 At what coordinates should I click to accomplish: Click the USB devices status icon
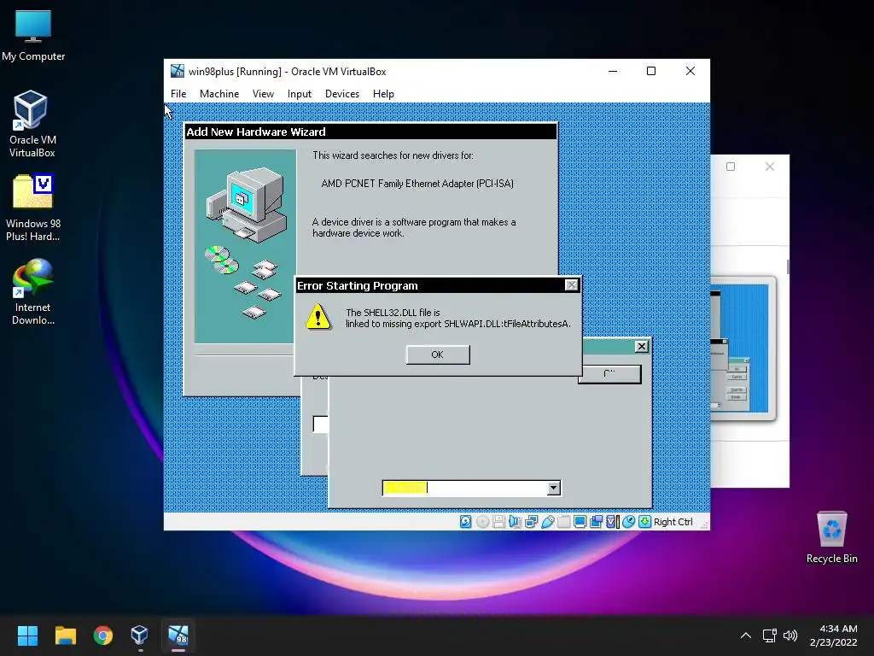tap(547, 522)
